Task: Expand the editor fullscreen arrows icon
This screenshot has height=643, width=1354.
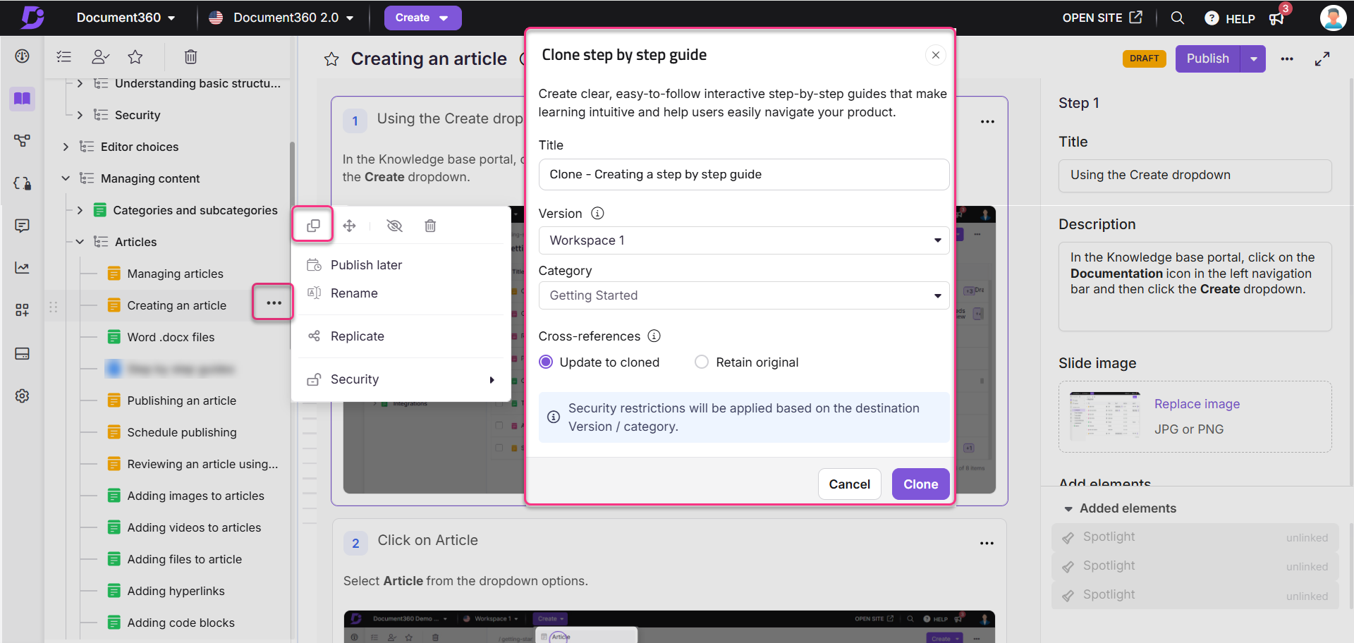Action: point(1322,59)
